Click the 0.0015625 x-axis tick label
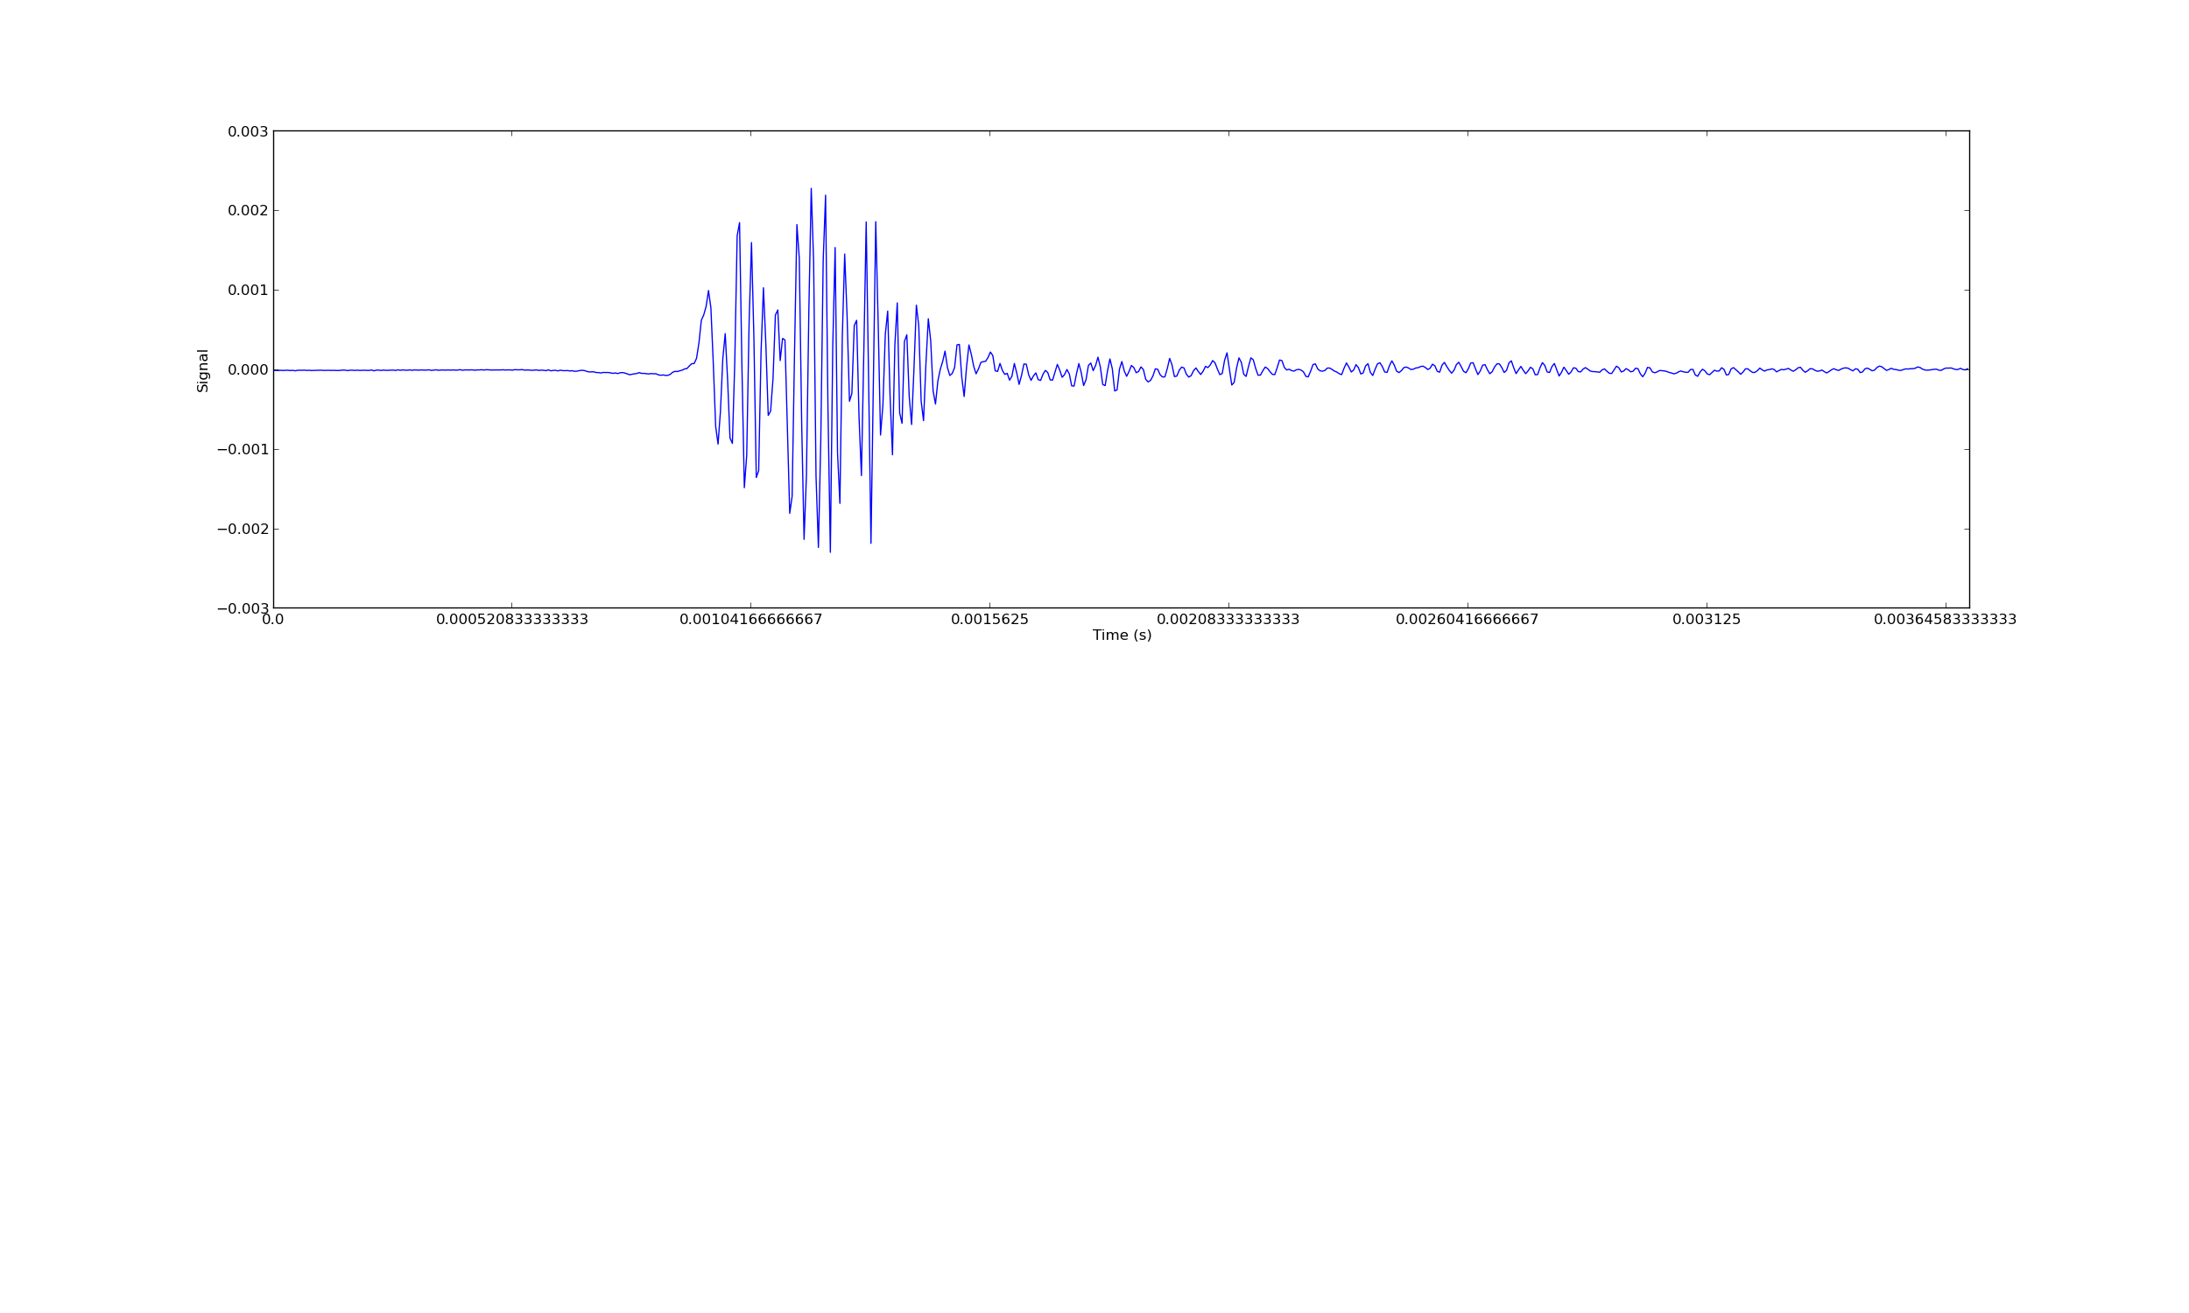The image size is (2189, 1313). click(x=989, y=620)
